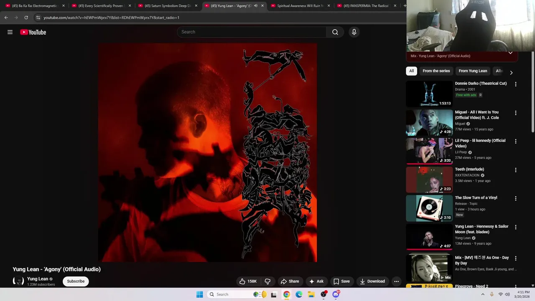Dislike the Yung Lean Agony video
Viewport: 535px width, 301px height.
(x=267, y=281)
